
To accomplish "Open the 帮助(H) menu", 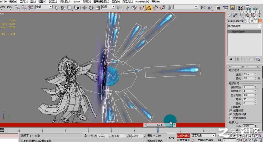I will click(x=156, y=1).
